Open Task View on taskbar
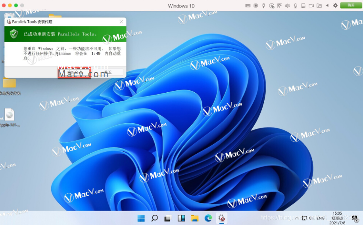The width and height of the screenshot is (363, 225). tap(168, 218)
